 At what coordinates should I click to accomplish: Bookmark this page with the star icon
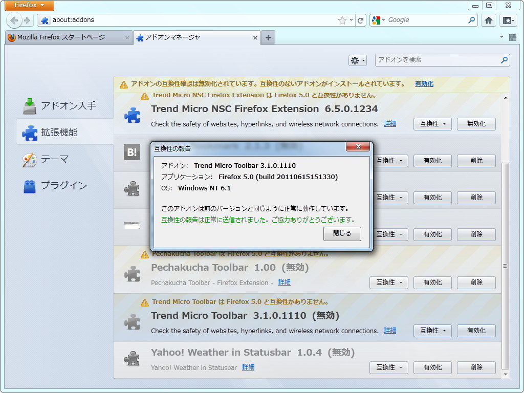click(342, 20)
